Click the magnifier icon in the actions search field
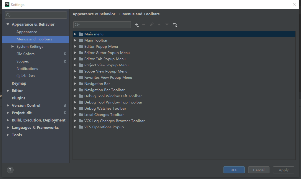 point(77,25)
